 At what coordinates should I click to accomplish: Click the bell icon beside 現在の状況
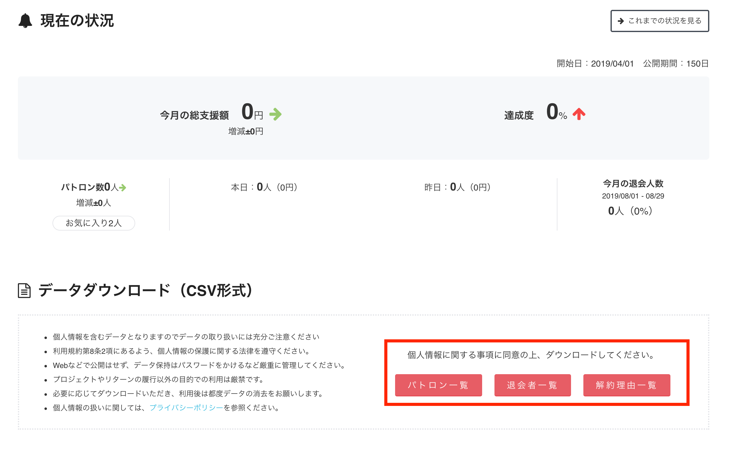pyautogui.click(x=25, y=21)
